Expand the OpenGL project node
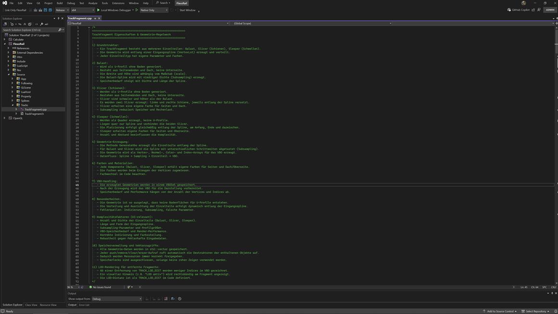558x314 pixels. click(5, 118)
